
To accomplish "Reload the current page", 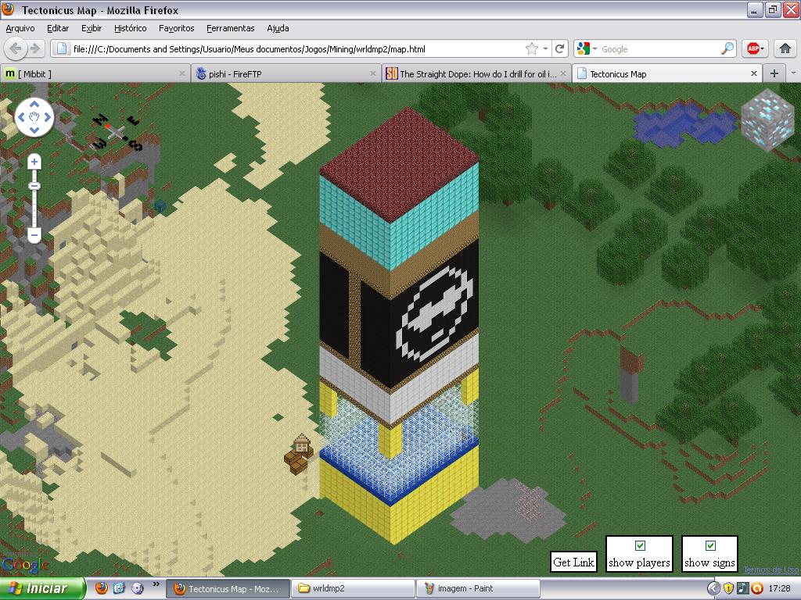I will pyautogui.click(x=560, y=48).
